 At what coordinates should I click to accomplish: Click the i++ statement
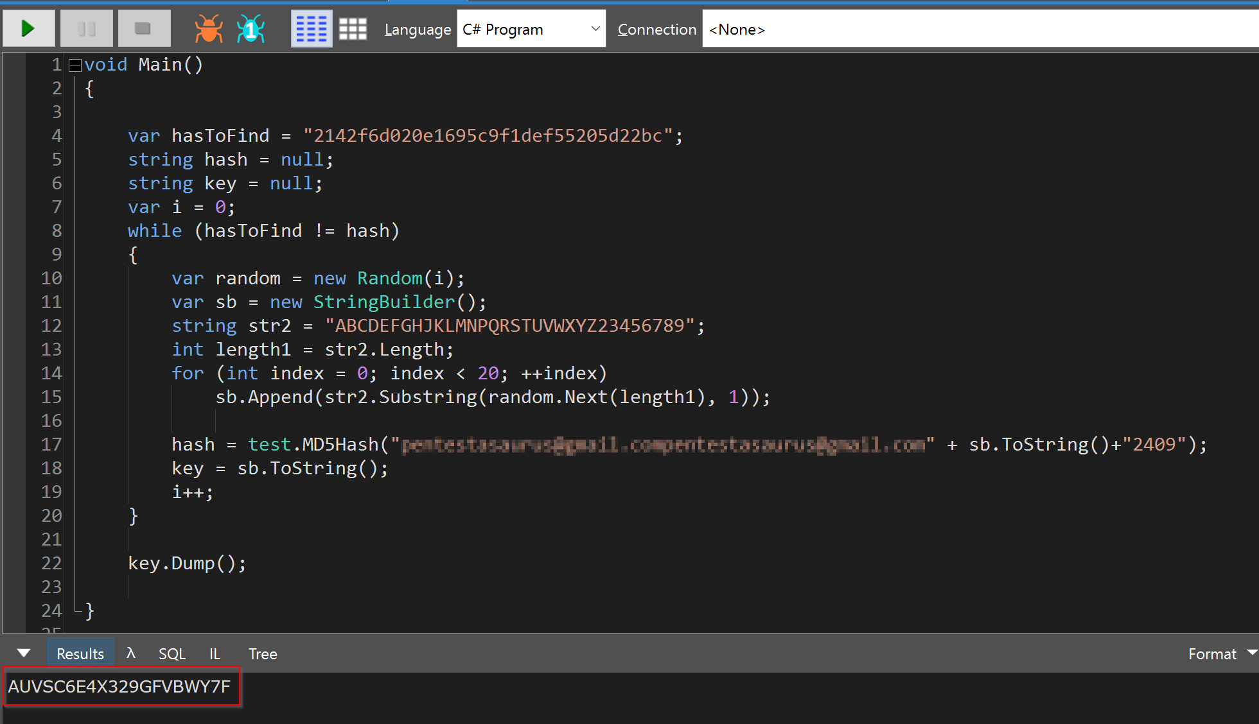192,492
